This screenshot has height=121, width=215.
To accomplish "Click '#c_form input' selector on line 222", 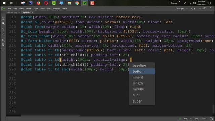I will [36, 36].
